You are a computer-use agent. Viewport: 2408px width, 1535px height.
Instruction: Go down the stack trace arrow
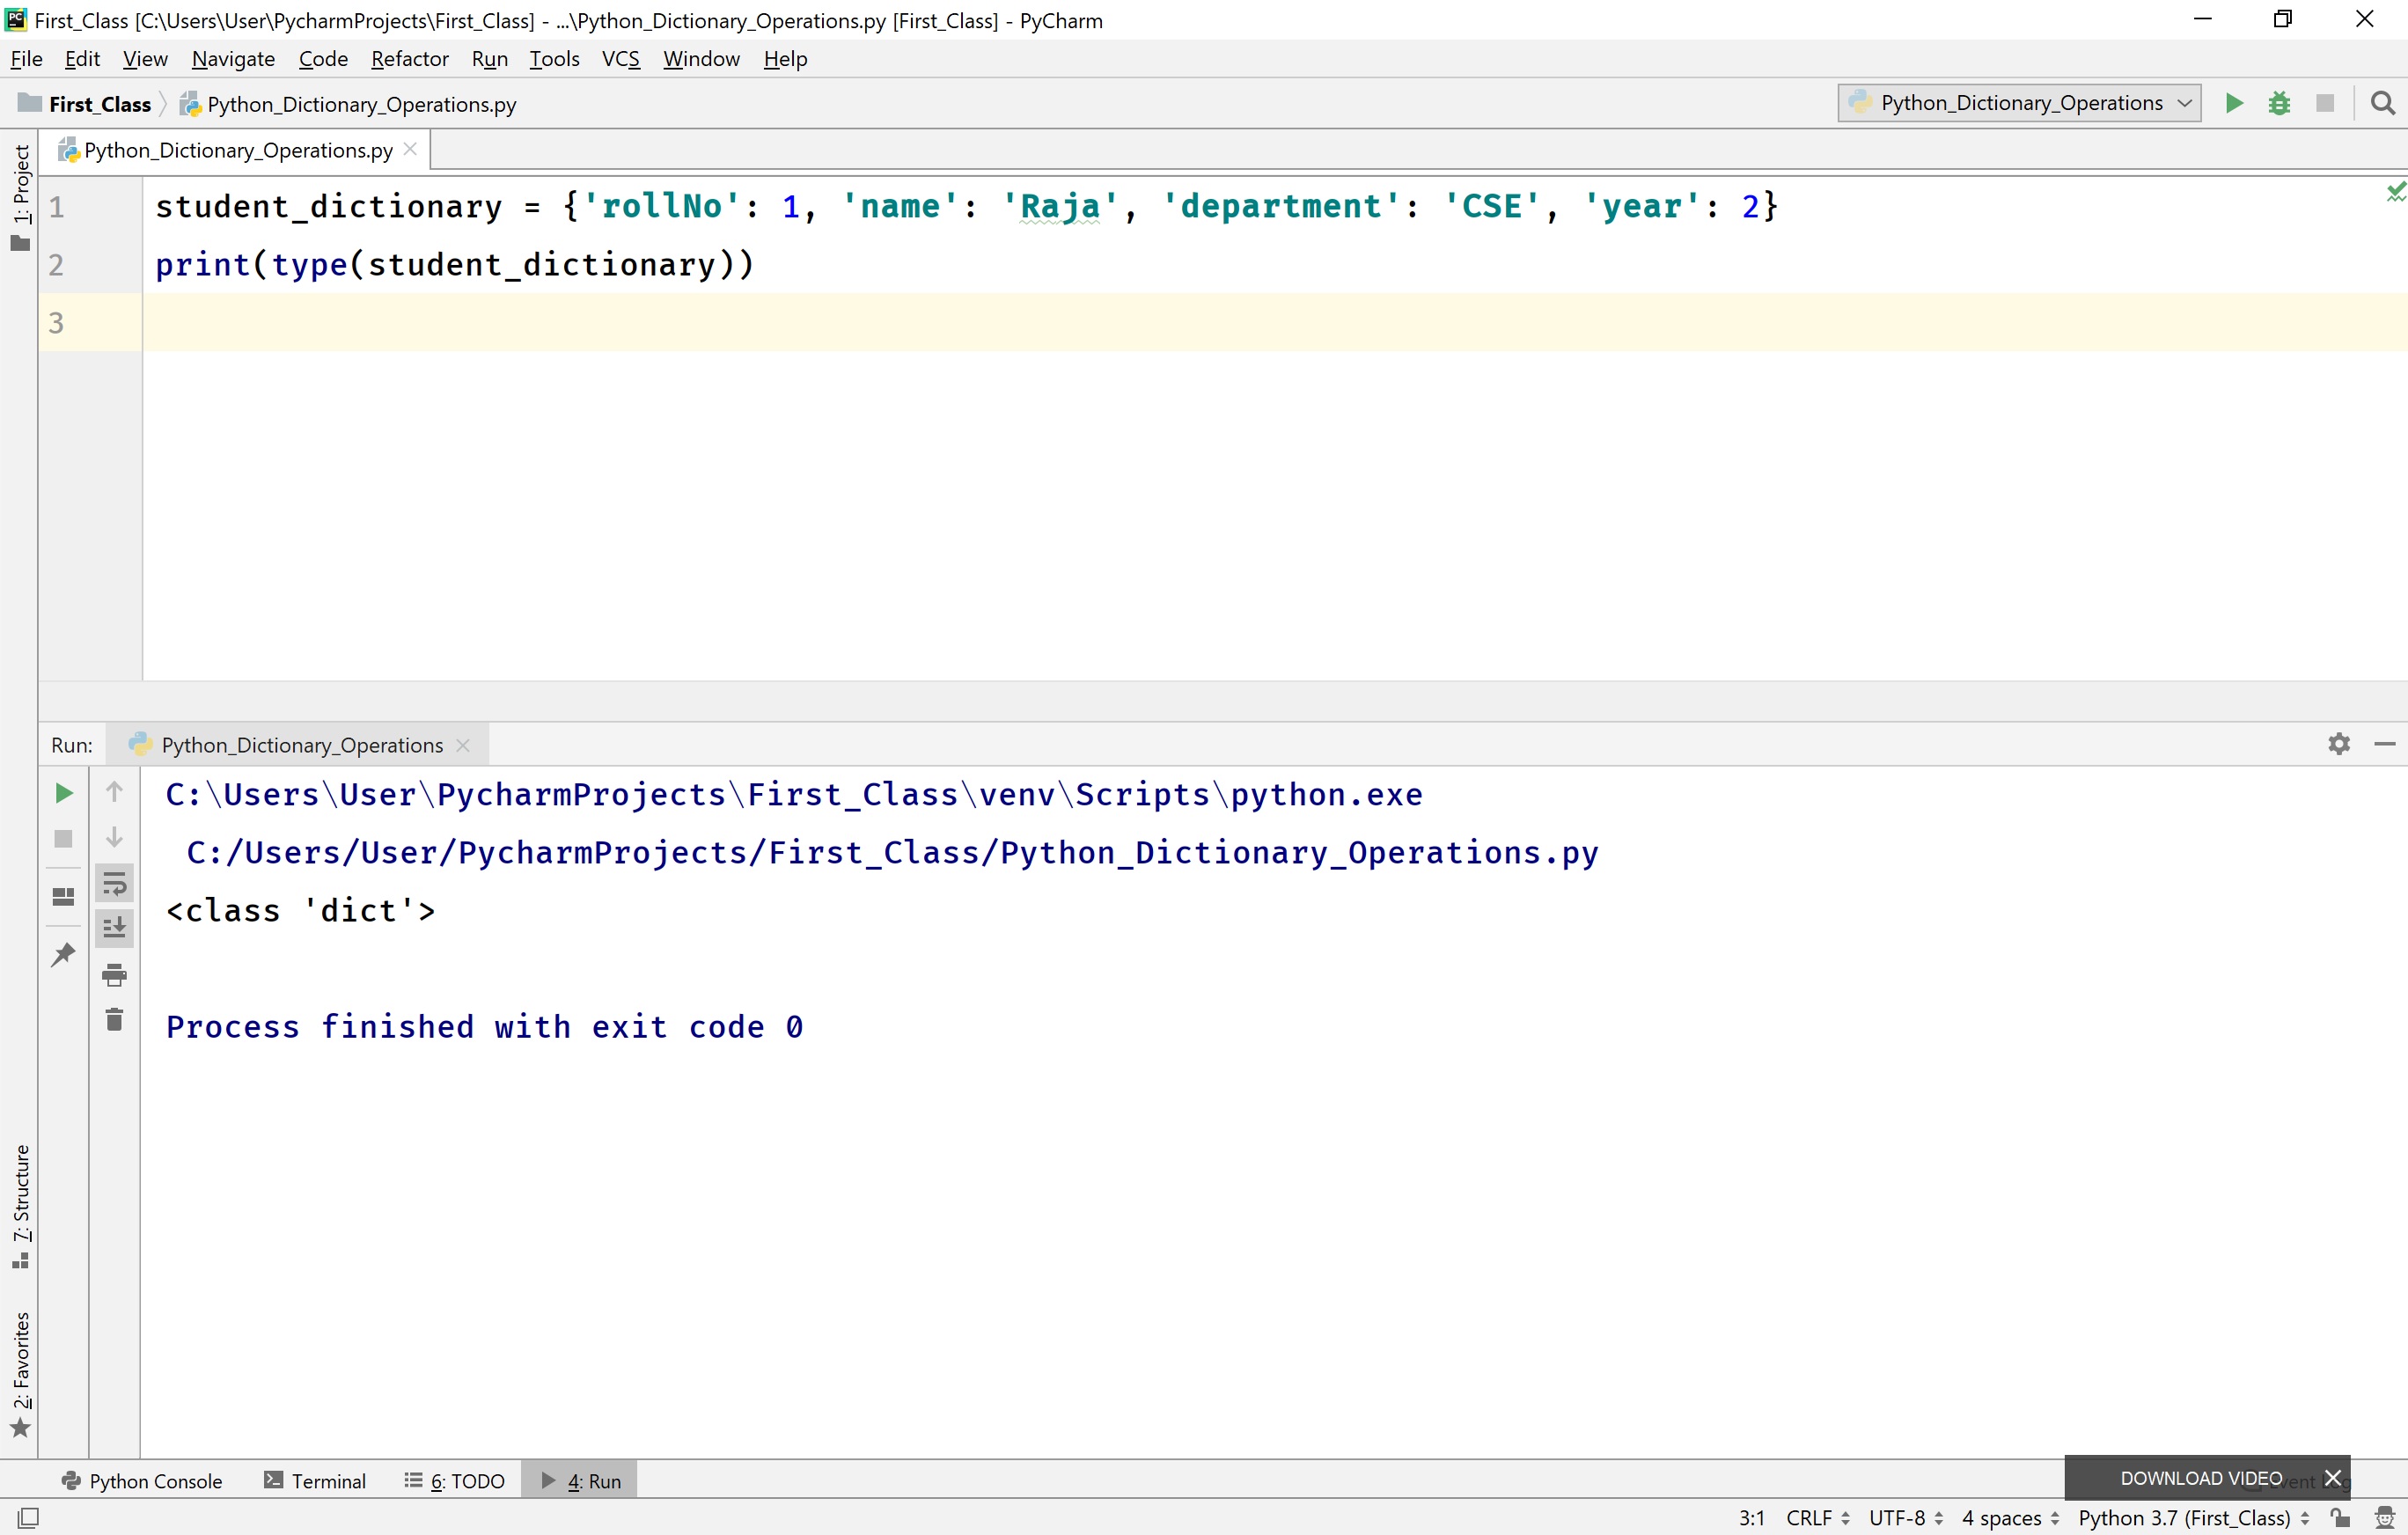pyautogui.click(x=114, y=837)
